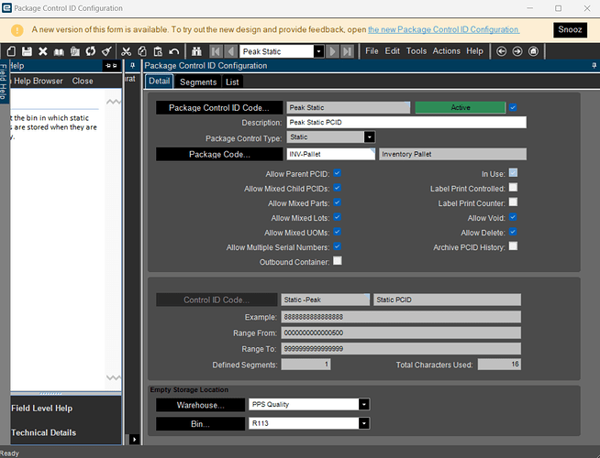The width and height of the screenshot is (600, 458).
Task: Toggle Allow Delete checkbox
Action: pyautogui.click(x=513, y=232)
